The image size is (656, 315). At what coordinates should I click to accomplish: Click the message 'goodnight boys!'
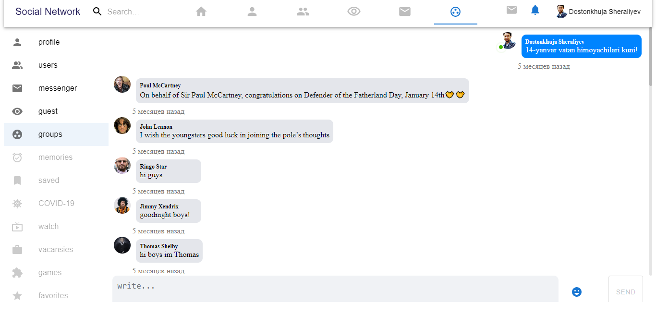coord(165,215)
